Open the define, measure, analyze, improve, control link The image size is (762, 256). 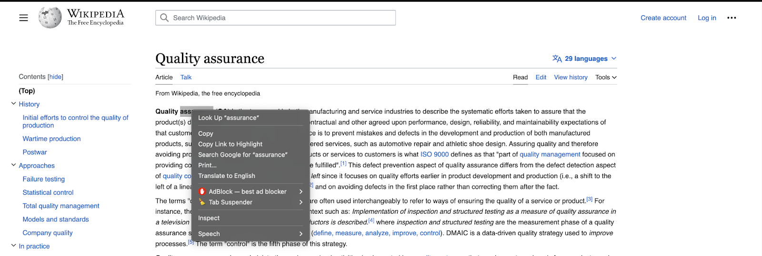point(376,233)
